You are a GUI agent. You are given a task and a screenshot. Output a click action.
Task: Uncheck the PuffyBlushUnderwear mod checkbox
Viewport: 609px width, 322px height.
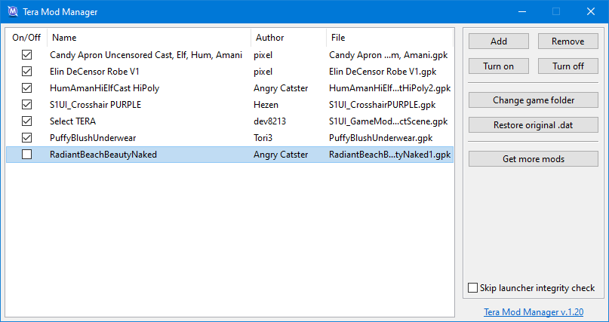click(27, 138)
